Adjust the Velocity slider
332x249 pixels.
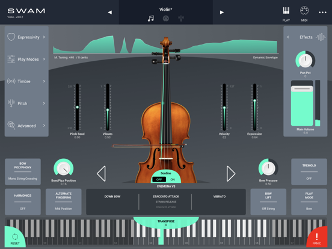[224, 107]
